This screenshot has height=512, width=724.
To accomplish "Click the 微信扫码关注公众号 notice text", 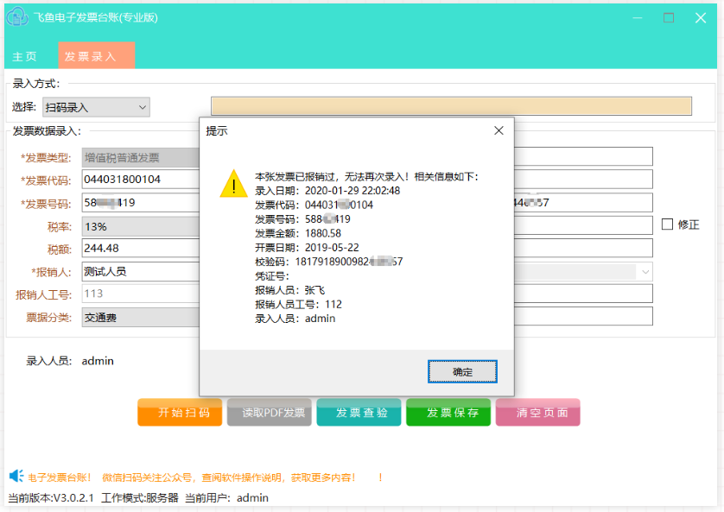I will coord(229,477).
